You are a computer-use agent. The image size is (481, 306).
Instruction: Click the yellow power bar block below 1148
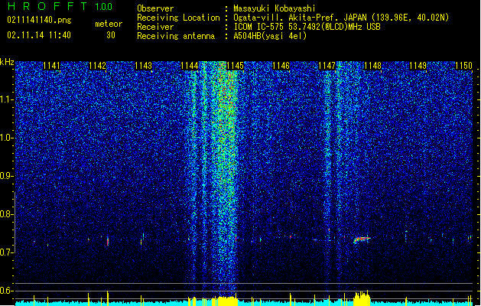click(x=362, y=298)
